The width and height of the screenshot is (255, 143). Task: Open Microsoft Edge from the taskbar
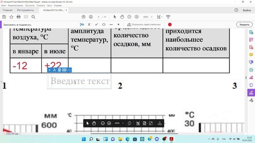127,139
